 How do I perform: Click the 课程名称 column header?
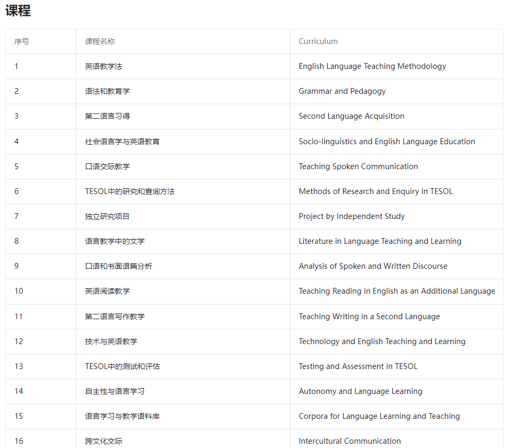click(x=100, y=41)
